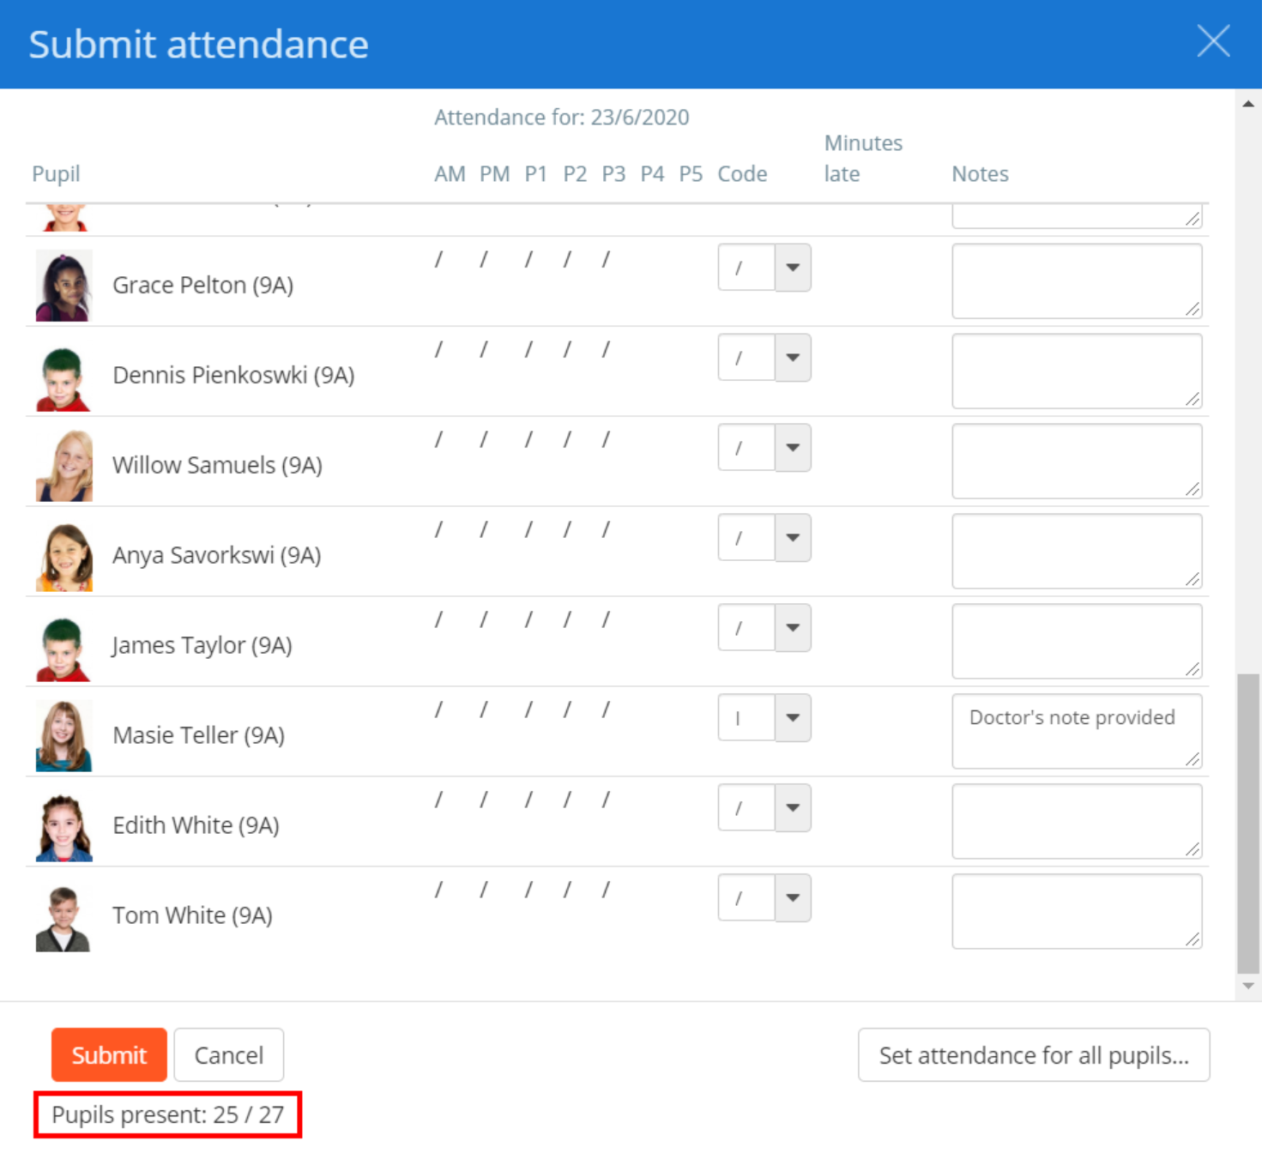Close the Submit attendance dialog

[1212, 41]
